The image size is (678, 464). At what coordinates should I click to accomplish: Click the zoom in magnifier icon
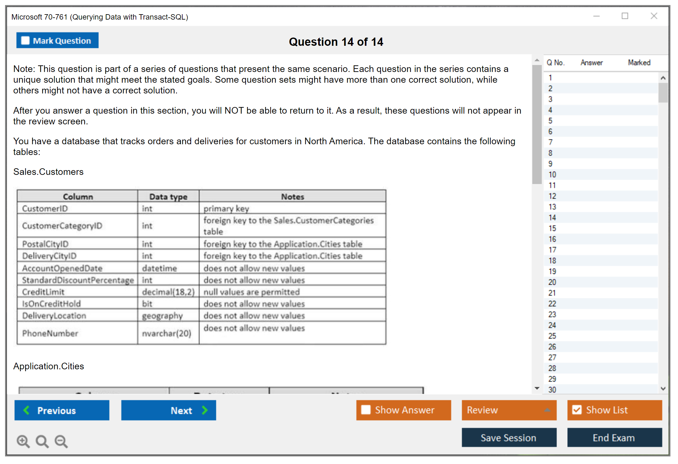click(x=23, y=441)
